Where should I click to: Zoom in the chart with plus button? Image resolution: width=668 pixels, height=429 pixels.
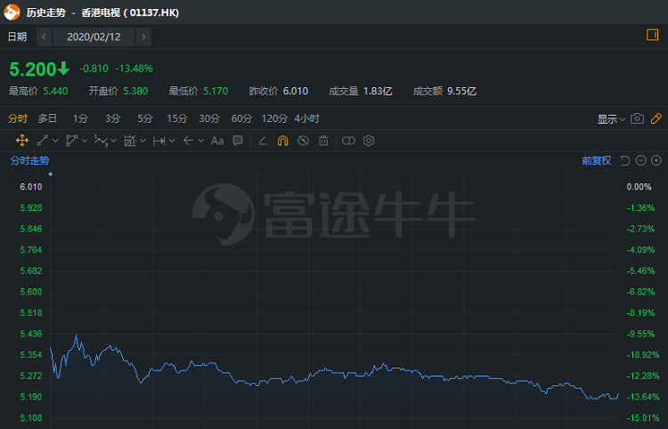point(656,160)
